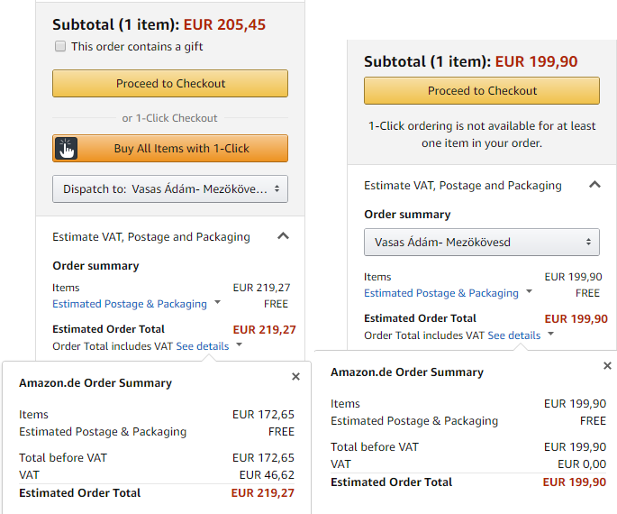This screenshot has height=514, width=617.
Task: Click Buy All Items with 1-Click
Action: (170, 149)
